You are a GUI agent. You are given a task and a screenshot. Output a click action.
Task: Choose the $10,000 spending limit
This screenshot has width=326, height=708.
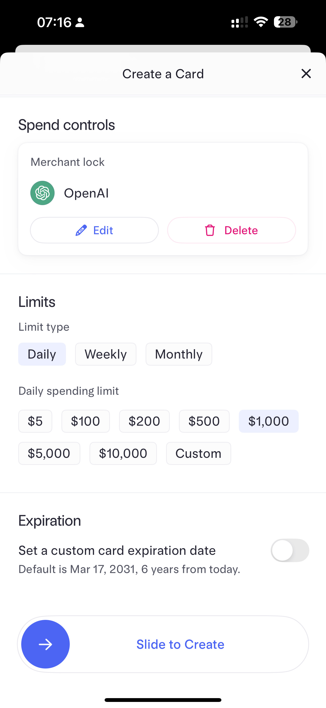(123, 453)
